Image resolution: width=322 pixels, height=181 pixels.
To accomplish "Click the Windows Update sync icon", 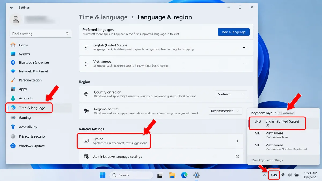I will tap(13, 146).
